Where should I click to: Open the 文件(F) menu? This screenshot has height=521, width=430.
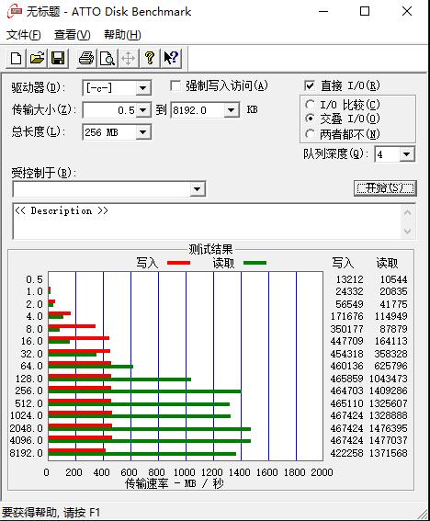pos(24,35)
